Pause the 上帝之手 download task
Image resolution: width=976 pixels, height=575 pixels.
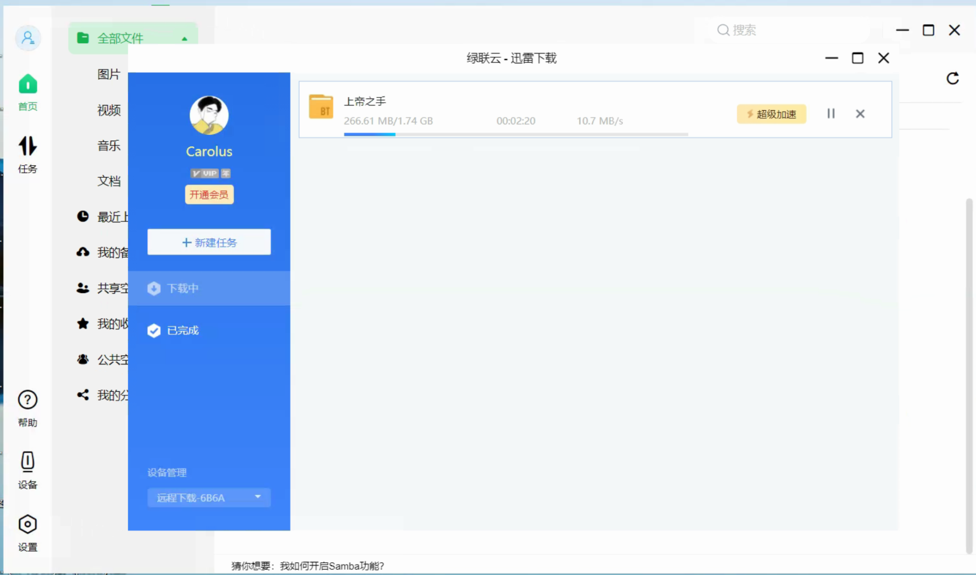pos(831,113)
